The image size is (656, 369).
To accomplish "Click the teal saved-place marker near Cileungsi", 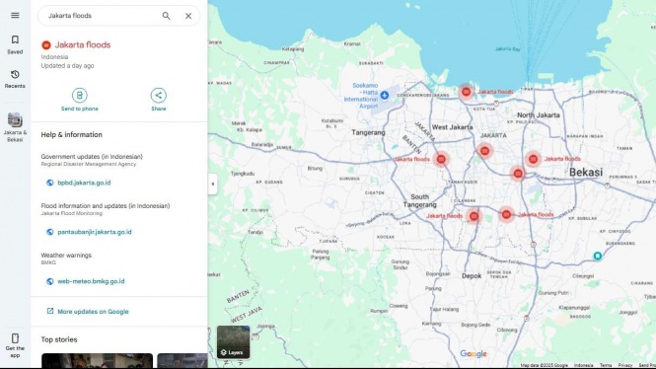I will pos(598,256).
